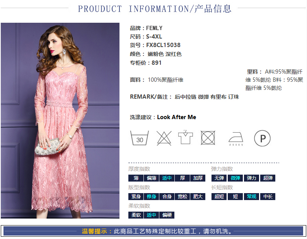The height and width of the screenshot is (239, 307).
Task: Select elasticity tag 无弹
Action: pyautogui.click(x=219, y=178)
